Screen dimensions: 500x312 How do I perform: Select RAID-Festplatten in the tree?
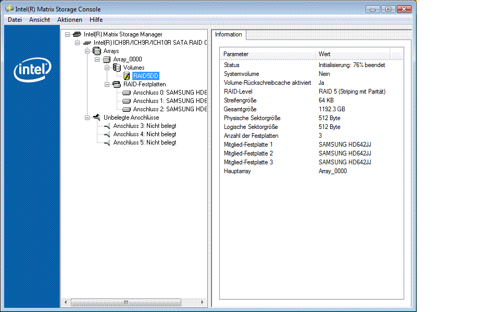coord(144,84)
